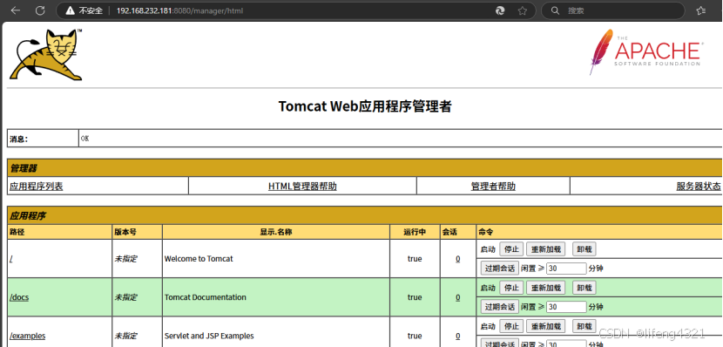Click the address bar URL
This screenshot has height=347, width=723.
[x=179, y=10]
